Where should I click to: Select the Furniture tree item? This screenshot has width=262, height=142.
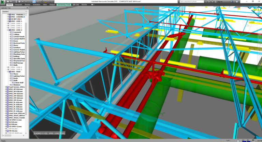[17, 48]
